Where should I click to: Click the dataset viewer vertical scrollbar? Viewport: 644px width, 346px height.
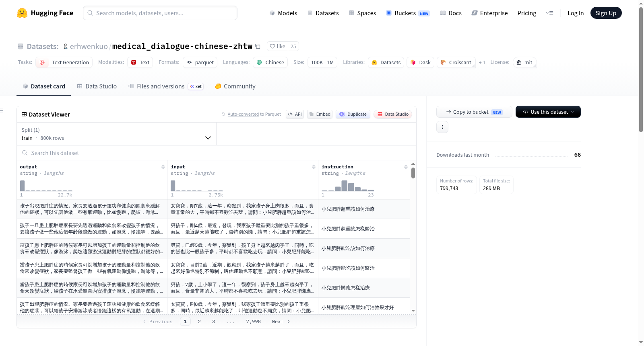tap(413, 173)
